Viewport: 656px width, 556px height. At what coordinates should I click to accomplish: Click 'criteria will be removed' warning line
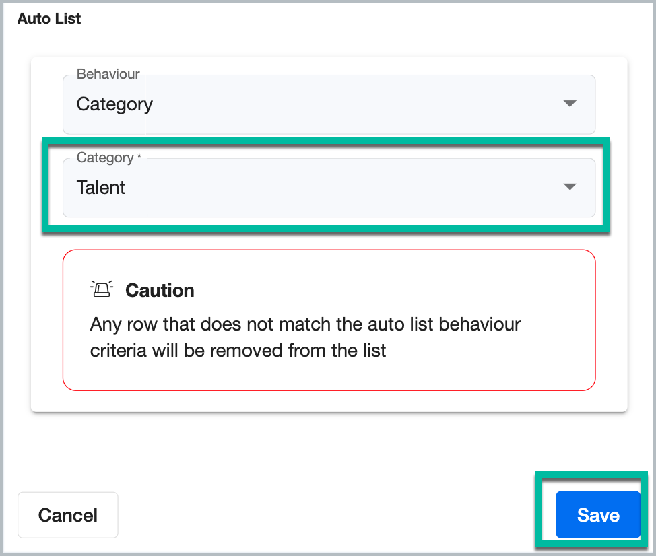(238, 351)
